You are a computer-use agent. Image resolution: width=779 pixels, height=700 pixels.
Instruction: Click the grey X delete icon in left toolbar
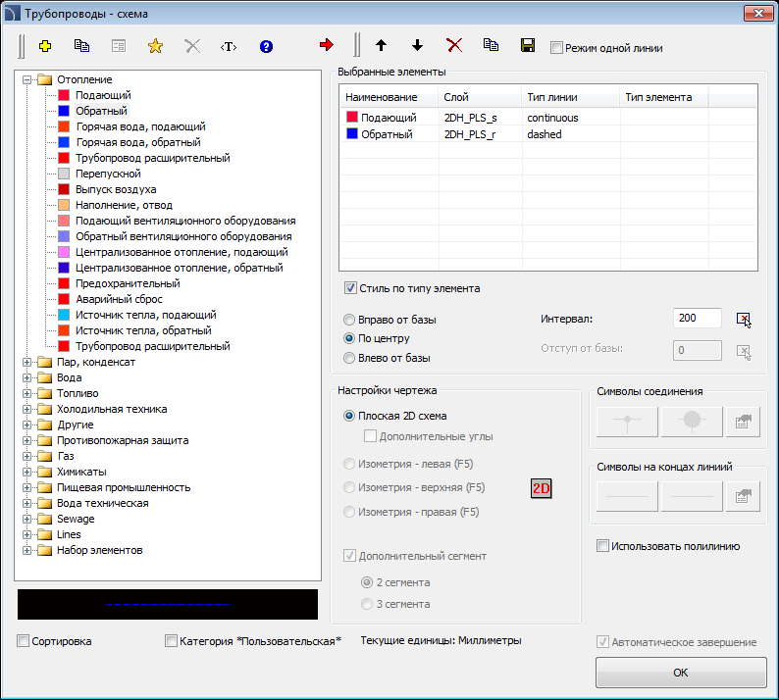(192, 46)
